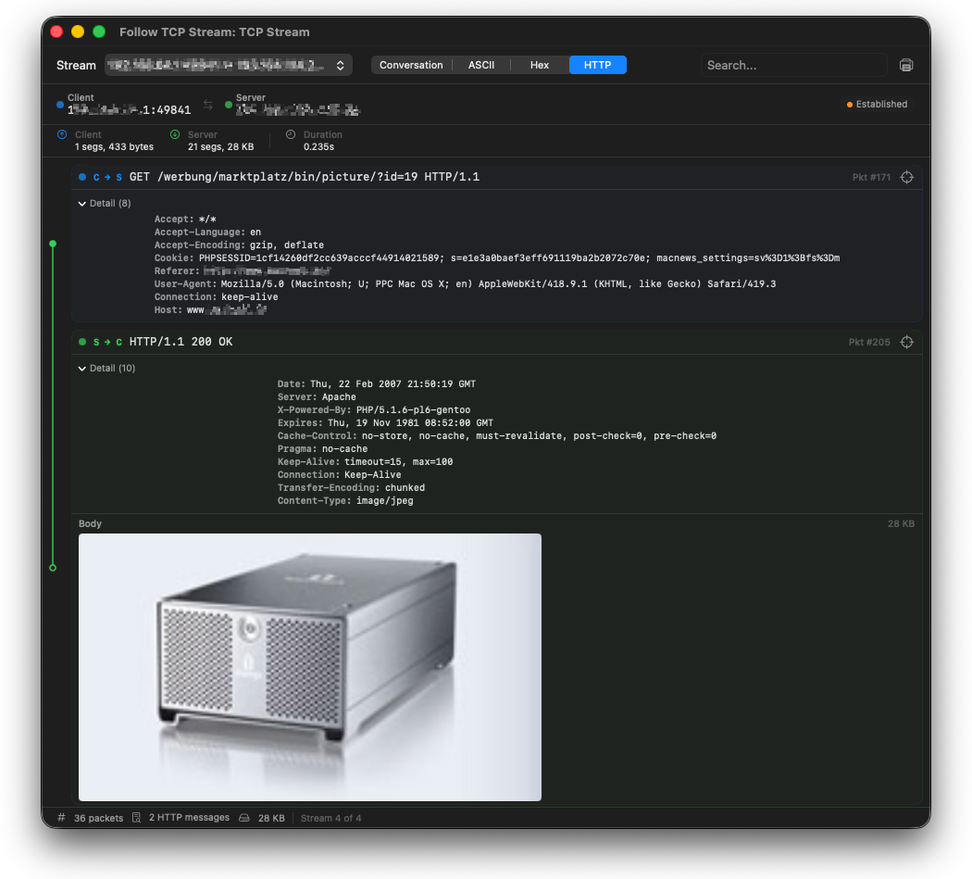Viewport: 972px width, 879px height.
Task: Click the data size disk icon
Action: click(x=244, y=818)
